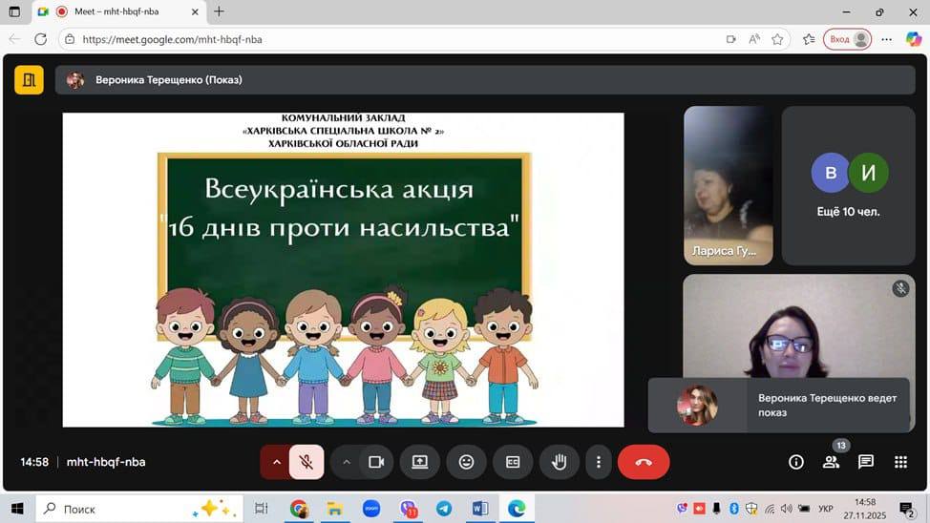Click the Вход sign-in button

pos(848,39)
